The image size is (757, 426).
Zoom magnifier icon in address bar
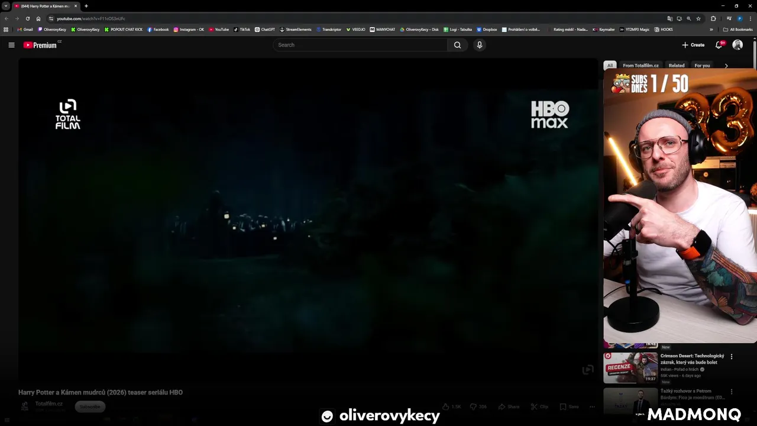(x=688, y=18)
